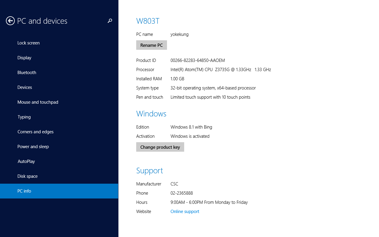Select the PC info category

click(x=59, y=191)
